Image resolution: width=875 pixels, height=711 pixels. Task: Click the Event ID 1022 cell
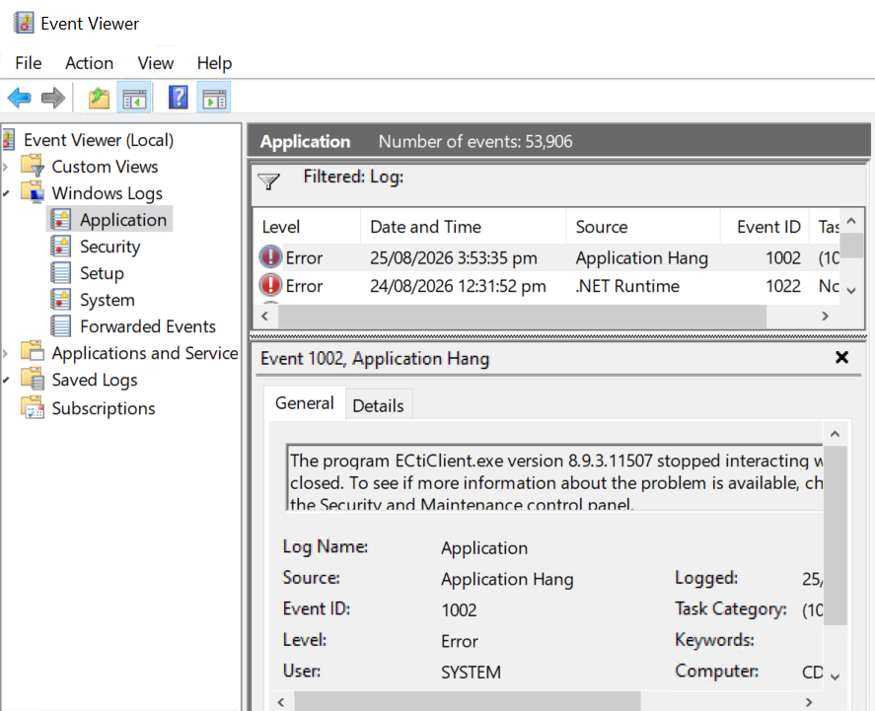[783, 286]
